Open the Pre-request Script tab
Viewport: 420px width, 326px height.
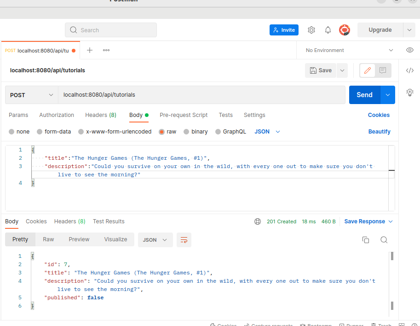tap(184, 115)
